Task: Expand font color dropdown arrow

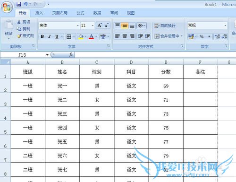Action: coord(96,36)
